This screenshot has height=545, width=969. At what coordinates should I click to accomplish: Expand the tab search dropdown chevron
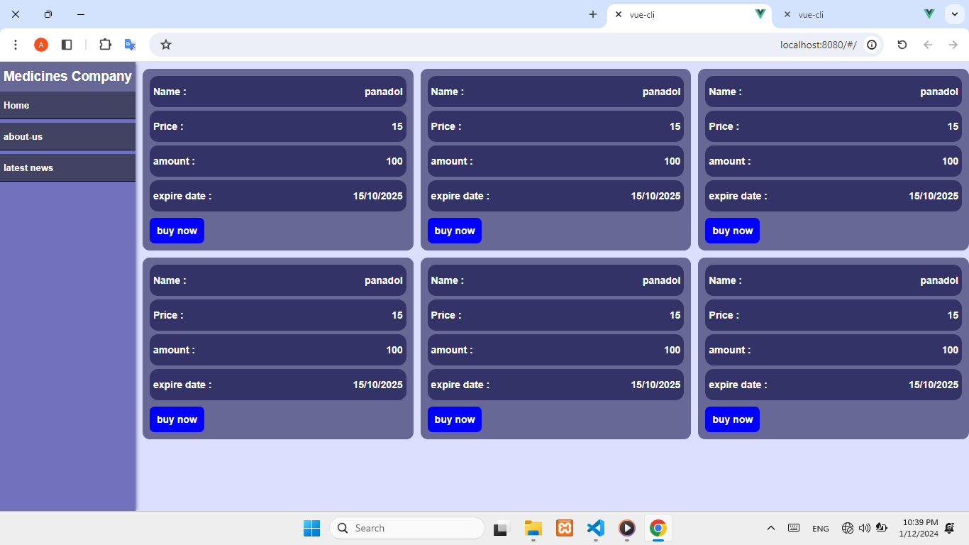point(954,14)
